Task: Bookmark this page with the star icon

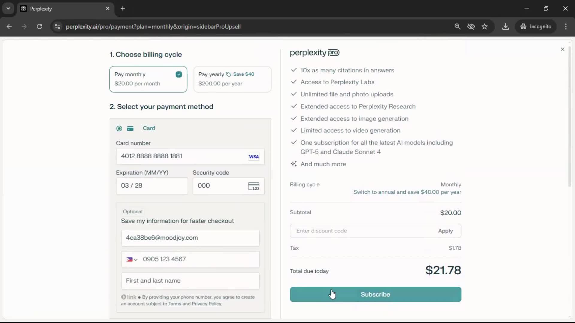Action: 485,27
